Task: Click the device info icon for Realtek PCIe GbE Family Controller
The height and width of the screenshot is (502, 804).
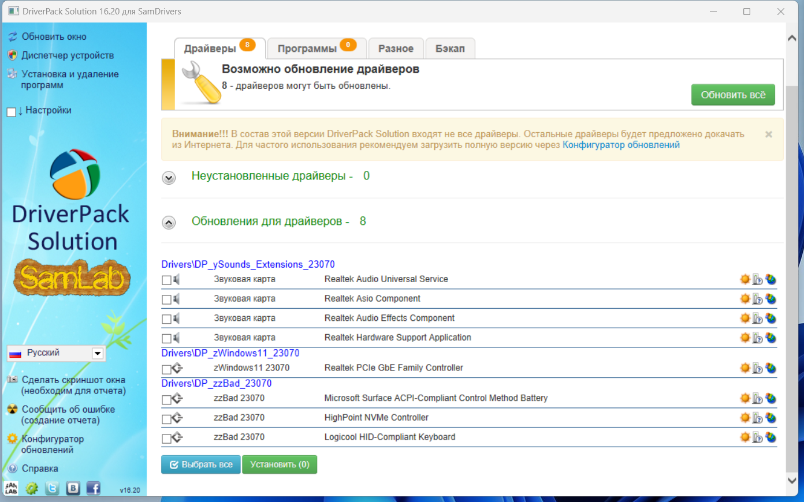Action: 758,368
